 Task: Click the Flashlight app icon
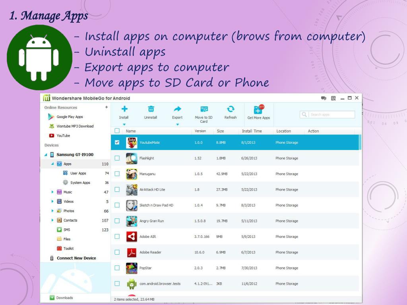coord(132,158)
